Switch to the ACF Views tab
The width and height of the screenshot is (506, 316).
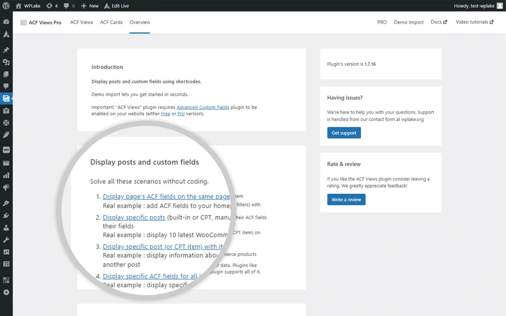pyautogui.click(x=81, y=22)
